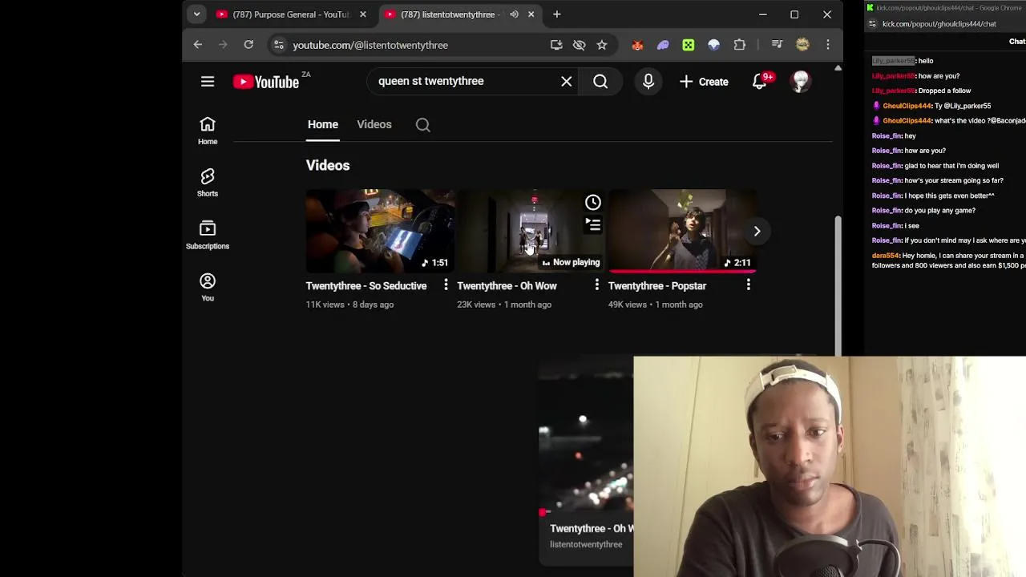View site information icon in address bar
Image resolution: width=1026 pixels, height=577 pixels.
pyautogui.click(x=278, y=45)
